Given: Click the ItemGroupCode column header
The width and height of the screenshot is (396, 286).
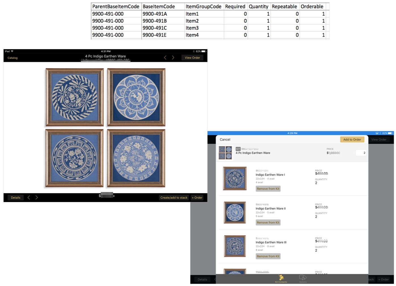Looking at the screenshot, I should tap(204, 7).
